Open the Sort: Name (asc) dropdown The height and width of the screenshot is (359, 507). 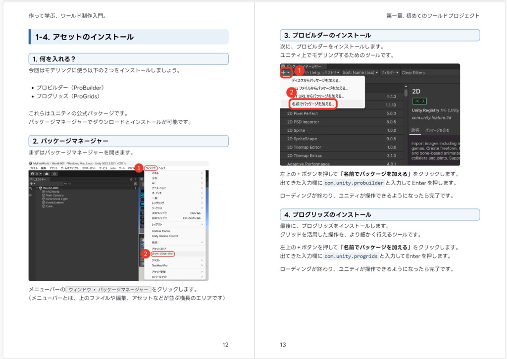point(359,73)
